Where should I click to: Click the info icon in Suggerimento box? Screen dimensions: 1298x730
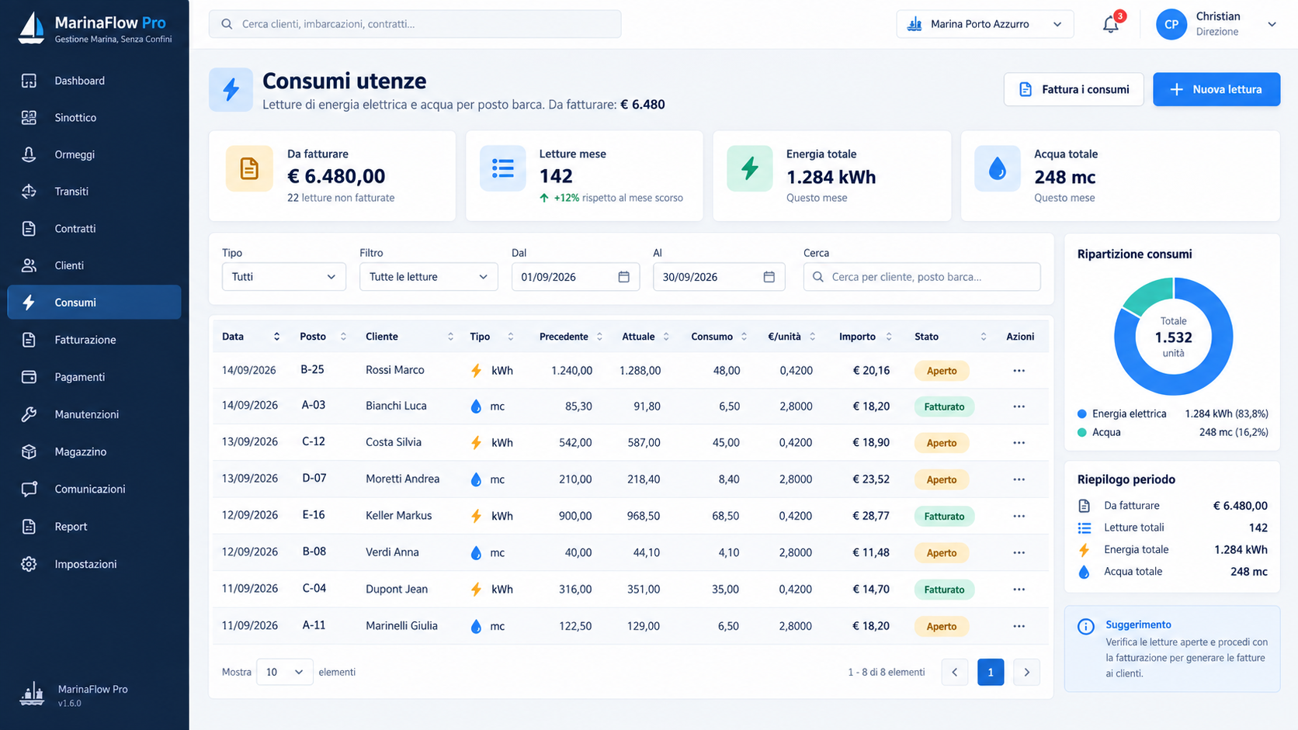tap(1085, 627)
